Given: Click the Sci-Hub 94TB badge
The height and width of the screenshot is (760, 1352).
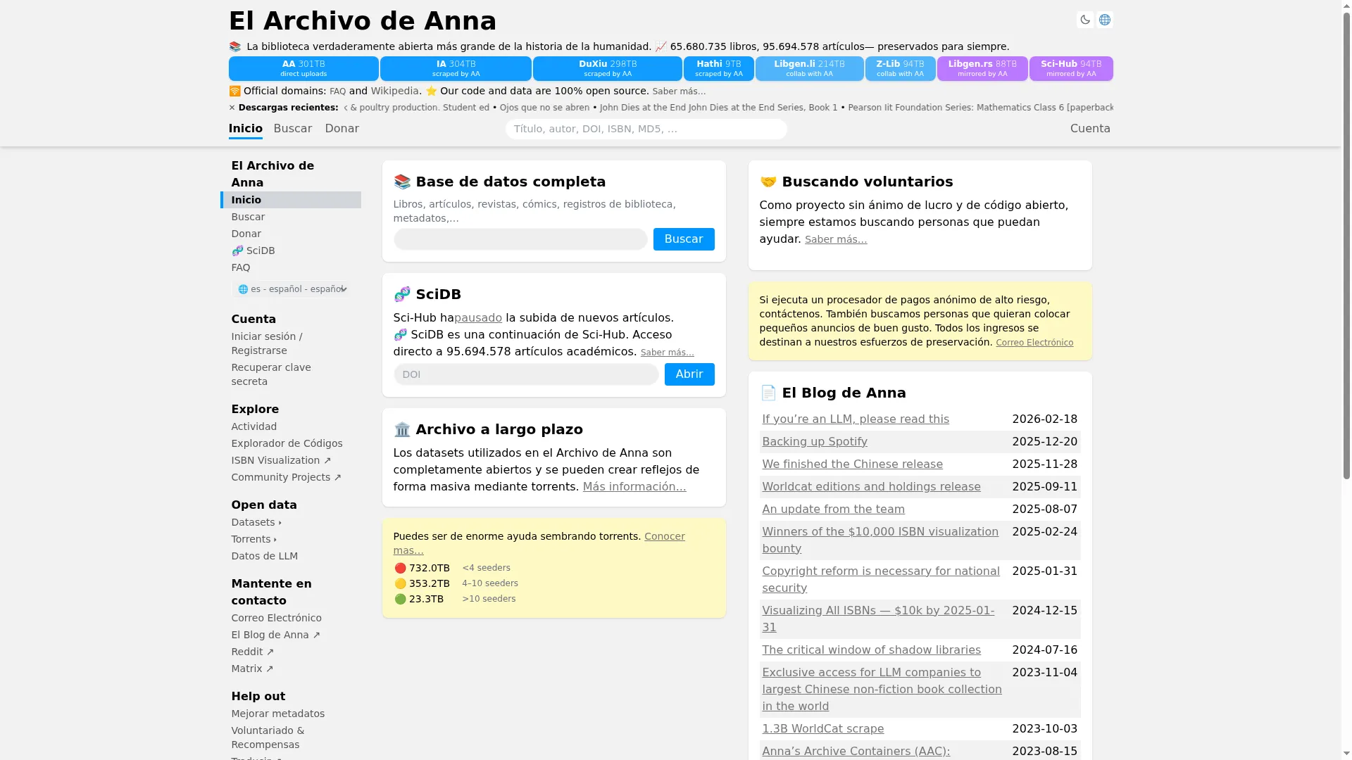Looking at the screenshot, I should tap(1071, 68).
